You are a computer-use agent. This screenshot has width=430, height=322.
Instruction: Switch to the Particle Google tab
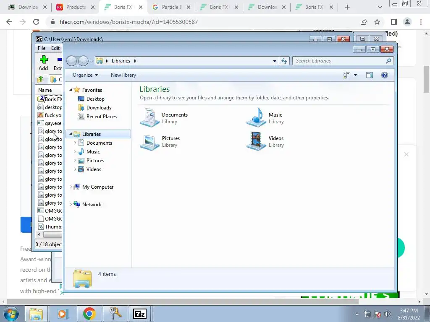coord(171,7)
